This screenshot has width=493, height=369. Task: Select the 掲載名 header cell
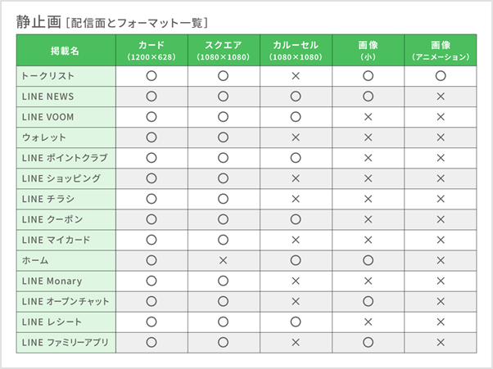(66, 51)
